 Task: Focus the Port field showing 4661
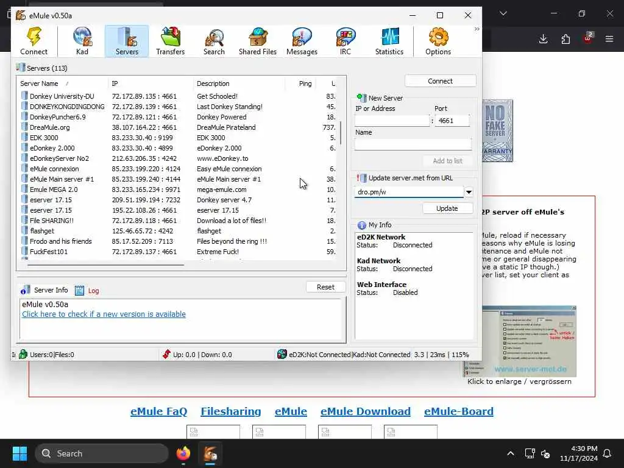point(453,121)
